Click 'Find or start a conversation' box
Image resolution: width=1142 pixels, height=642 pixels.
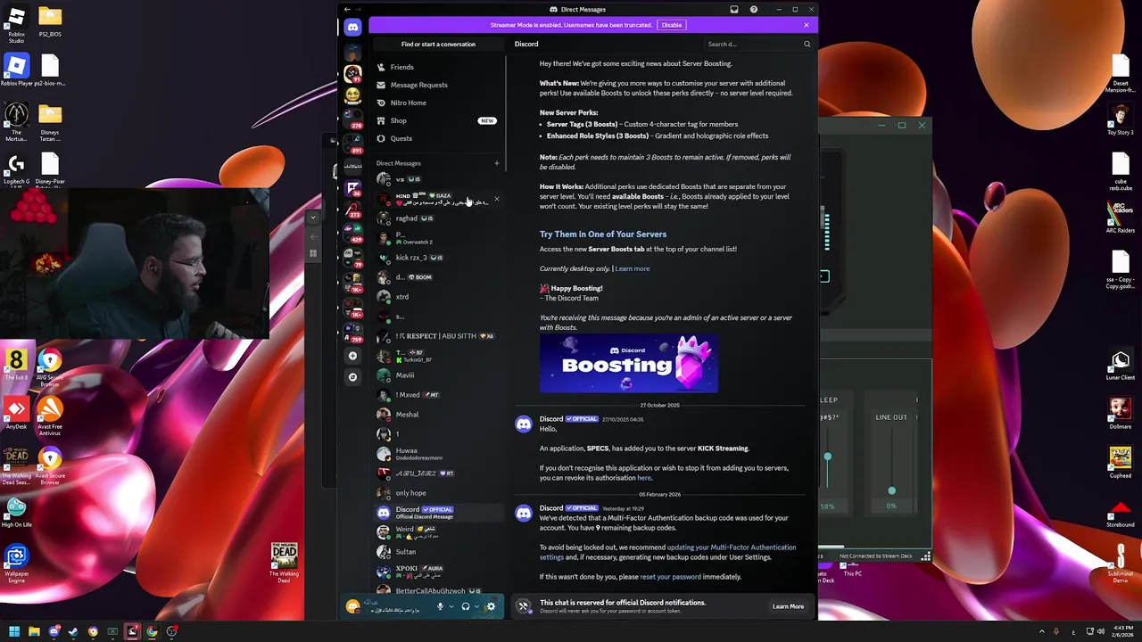(x=438, y=44)
